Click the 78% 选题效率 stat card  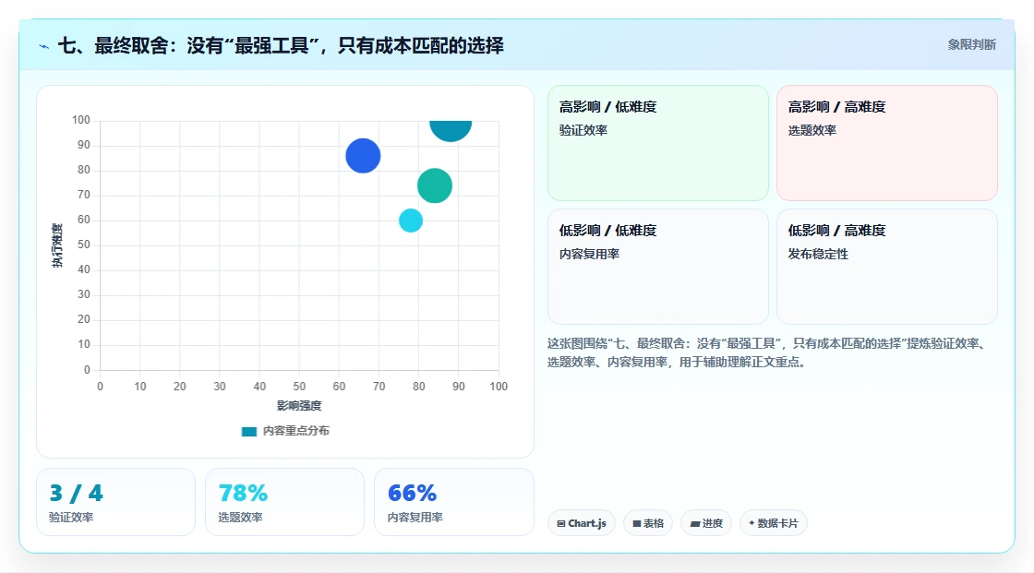[x=285, y=502]
